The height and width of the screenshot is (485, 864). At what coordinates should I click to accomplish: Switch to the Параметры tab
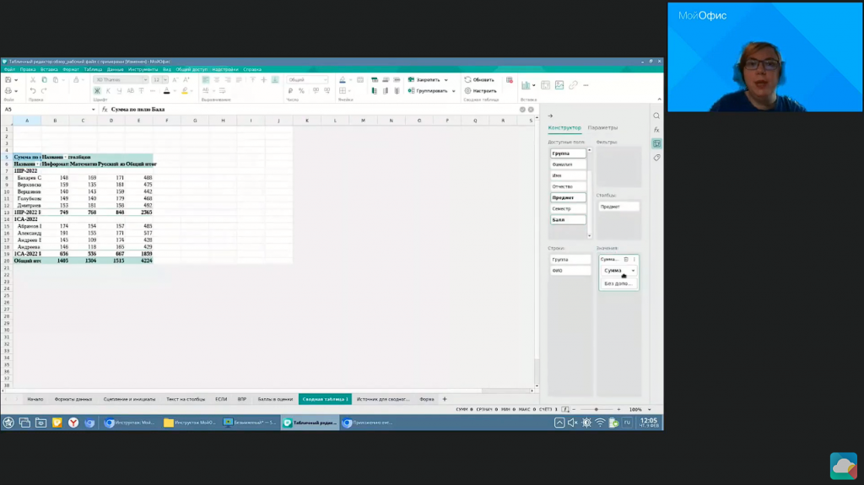602,127
